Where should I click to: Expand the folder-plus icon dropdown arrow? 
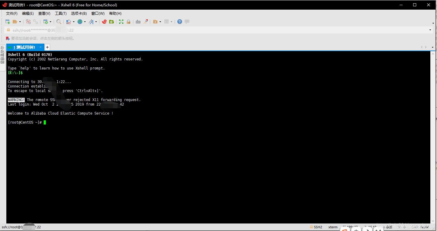pyautogui.click(x=160, y=22)
